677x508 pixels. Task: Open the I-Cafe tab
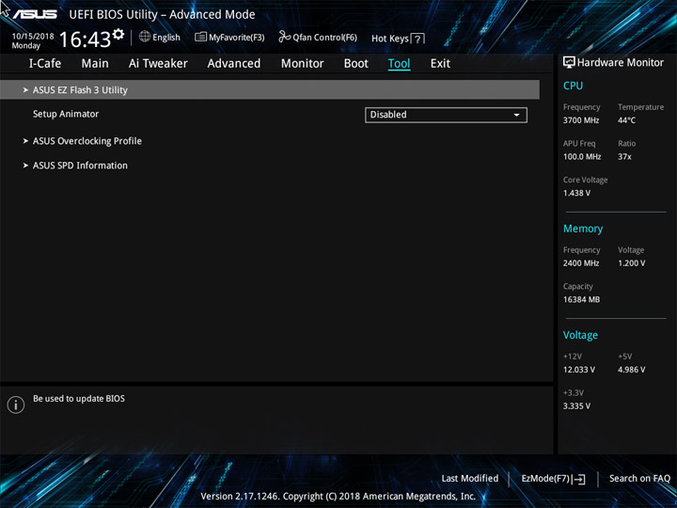(x=45, y=64)
